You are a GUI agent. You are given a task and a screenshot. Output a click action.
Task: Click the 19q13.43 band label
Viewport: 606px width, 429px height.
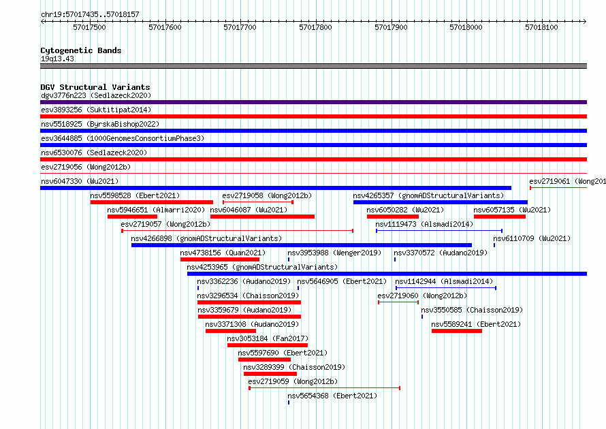(57, 59)
